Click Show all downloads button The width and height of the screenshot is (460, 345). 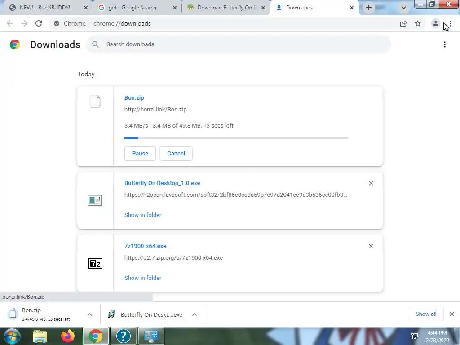(426, 314)
